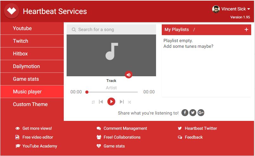The height and width of the screenshot is (156, 255).
Task: Go to the Dailymotion section
Action: coord(32,66)
